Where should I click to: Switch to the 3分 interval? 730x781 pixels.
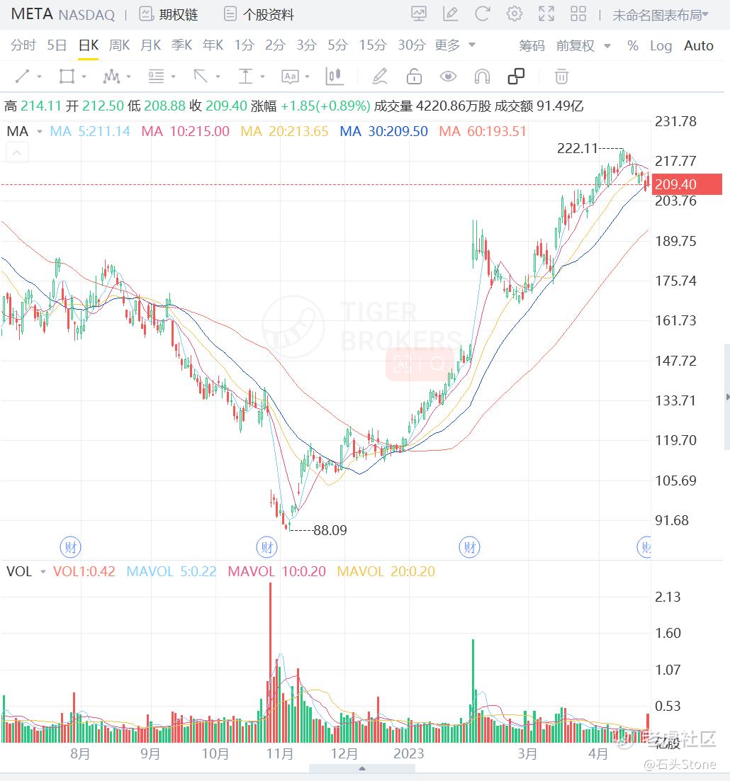(306, 45)
